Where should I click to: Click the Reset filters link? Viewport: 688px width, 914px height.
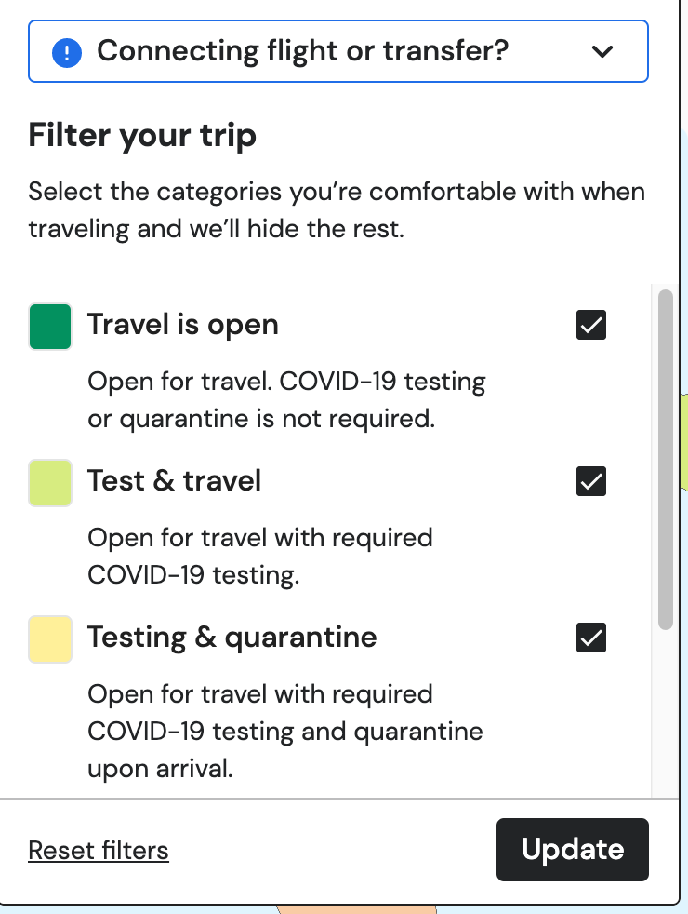pyautogui.click(x=99, y=851)
